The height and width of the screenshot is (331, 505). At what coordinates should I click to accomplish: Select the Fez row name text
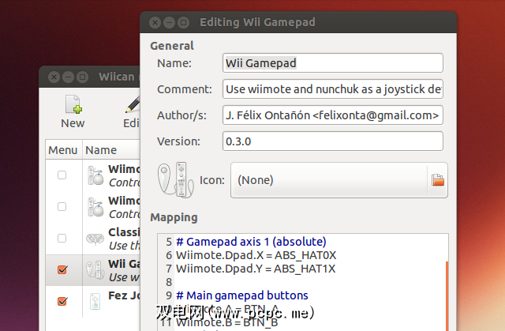tap(124, 295)
